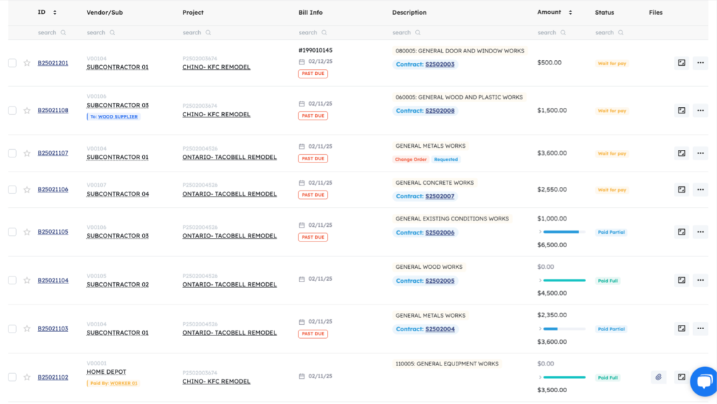Viewport: 717px width, 404px height.
Task: Open expand view icon for B25021108
Action: (681, 111)
